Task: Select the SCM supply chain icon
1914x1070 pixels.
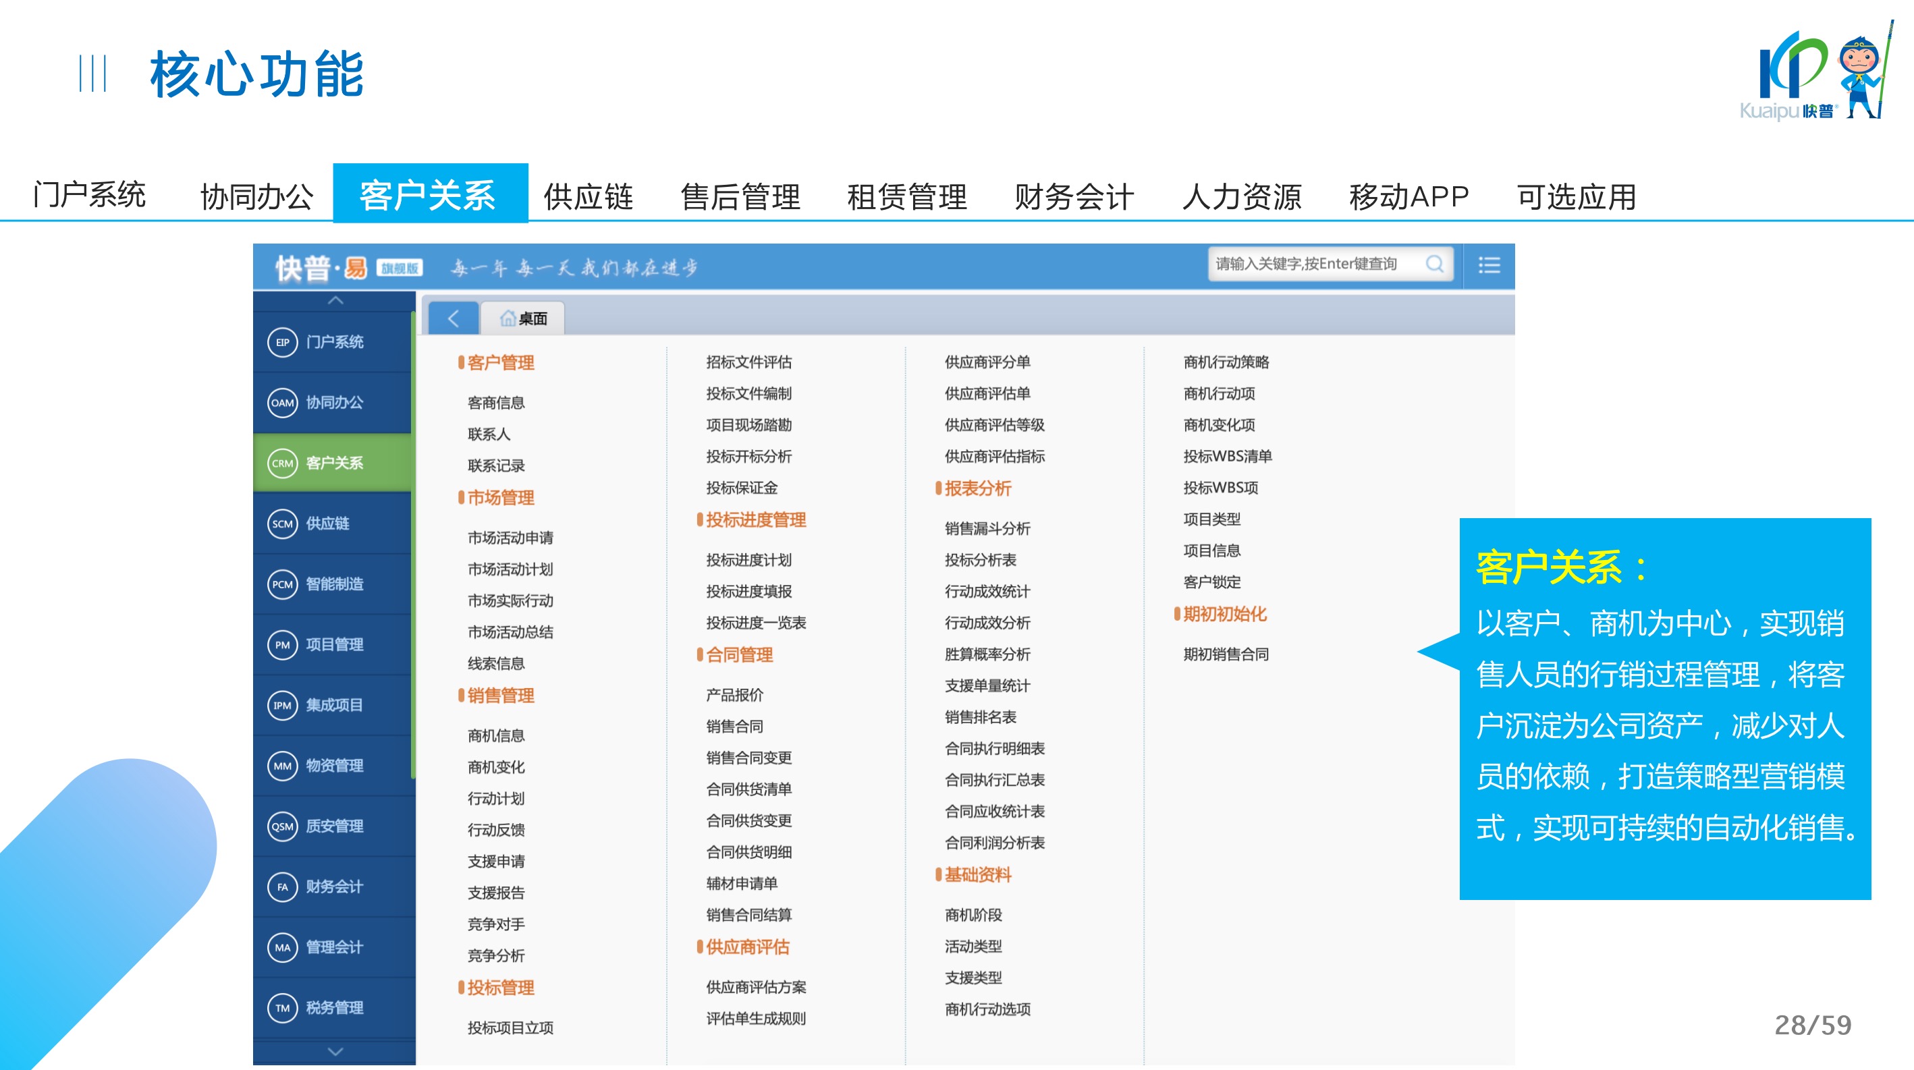Action: coord(282,524)
